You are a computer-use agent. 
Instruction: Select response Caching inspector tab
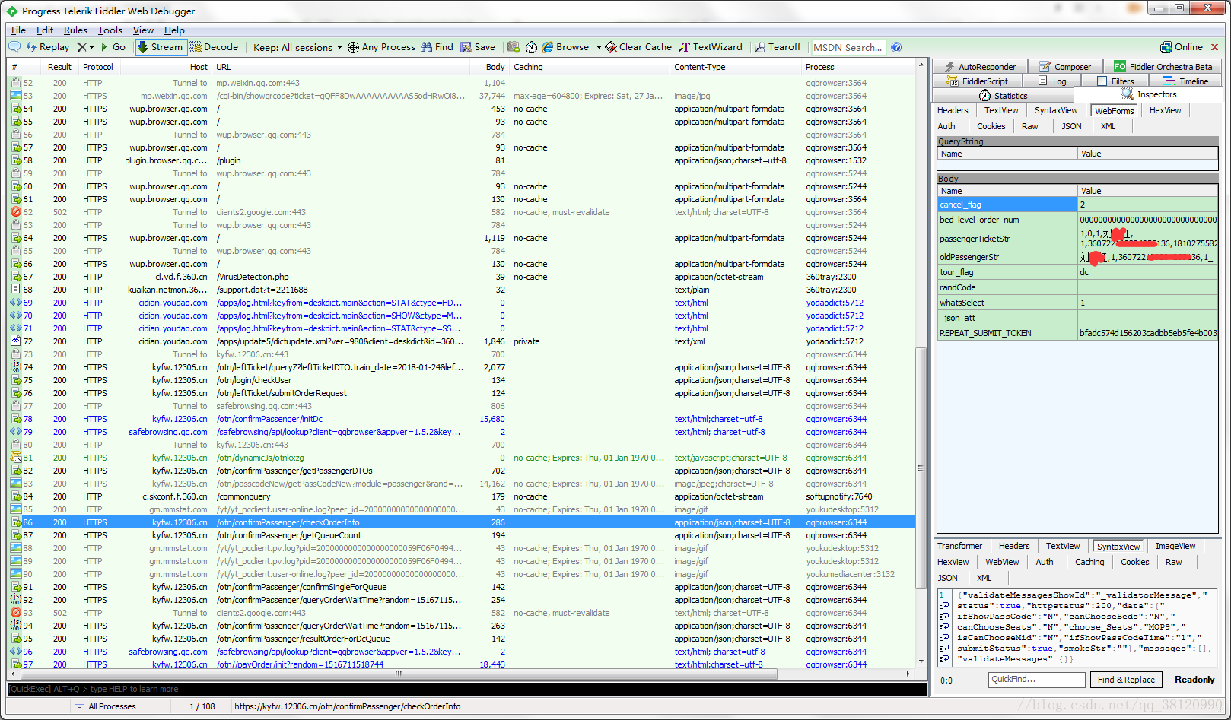pyautogui.click(x=1089, y=563)
